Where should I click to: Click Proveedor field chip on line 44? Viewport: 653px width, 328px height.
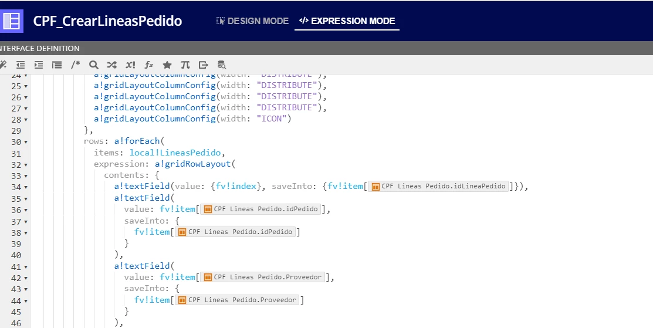coord(238,300)
